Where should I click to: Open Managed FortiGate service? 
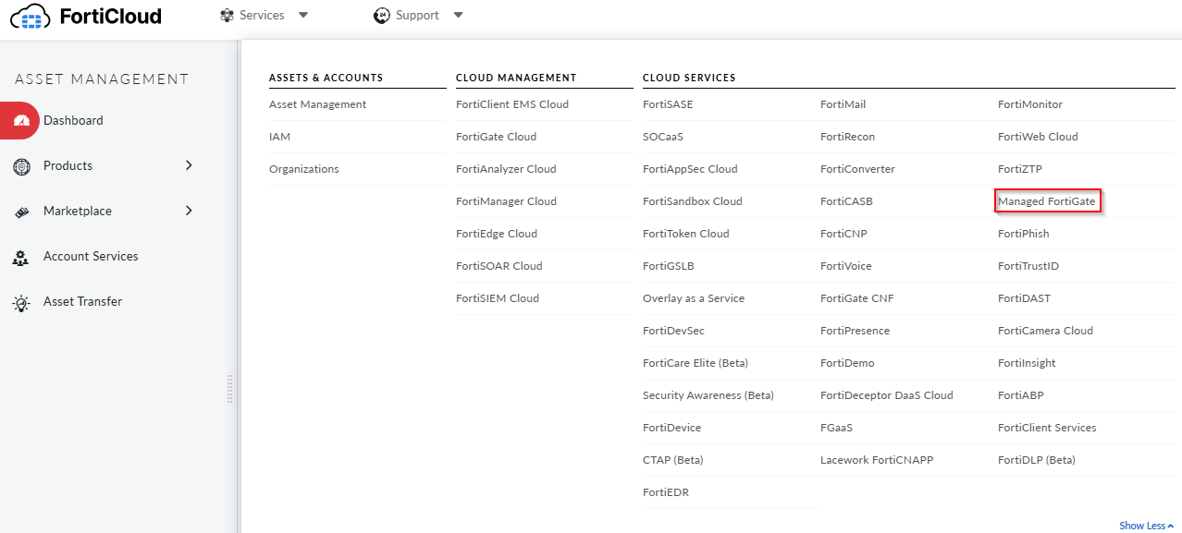point(1047,201)
